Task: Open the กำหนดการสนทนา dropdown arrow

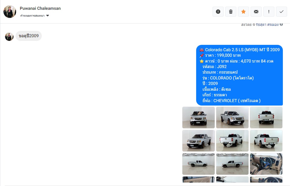Action: coord(48,16)
